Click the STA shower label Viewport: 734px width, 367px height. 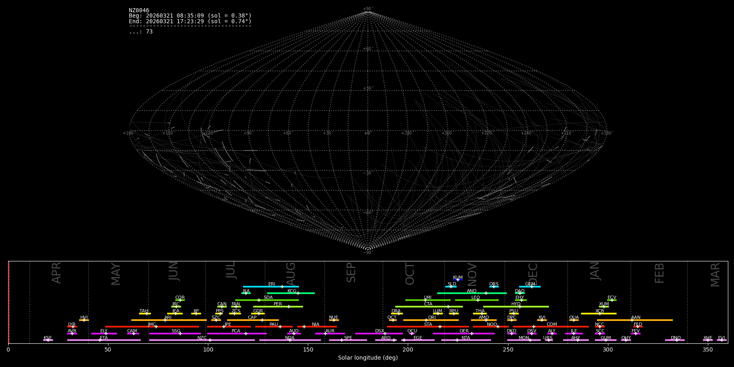[428, 325]
